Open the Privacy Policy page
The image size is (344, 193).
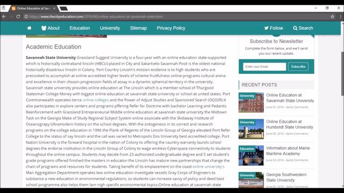[171, 28]
